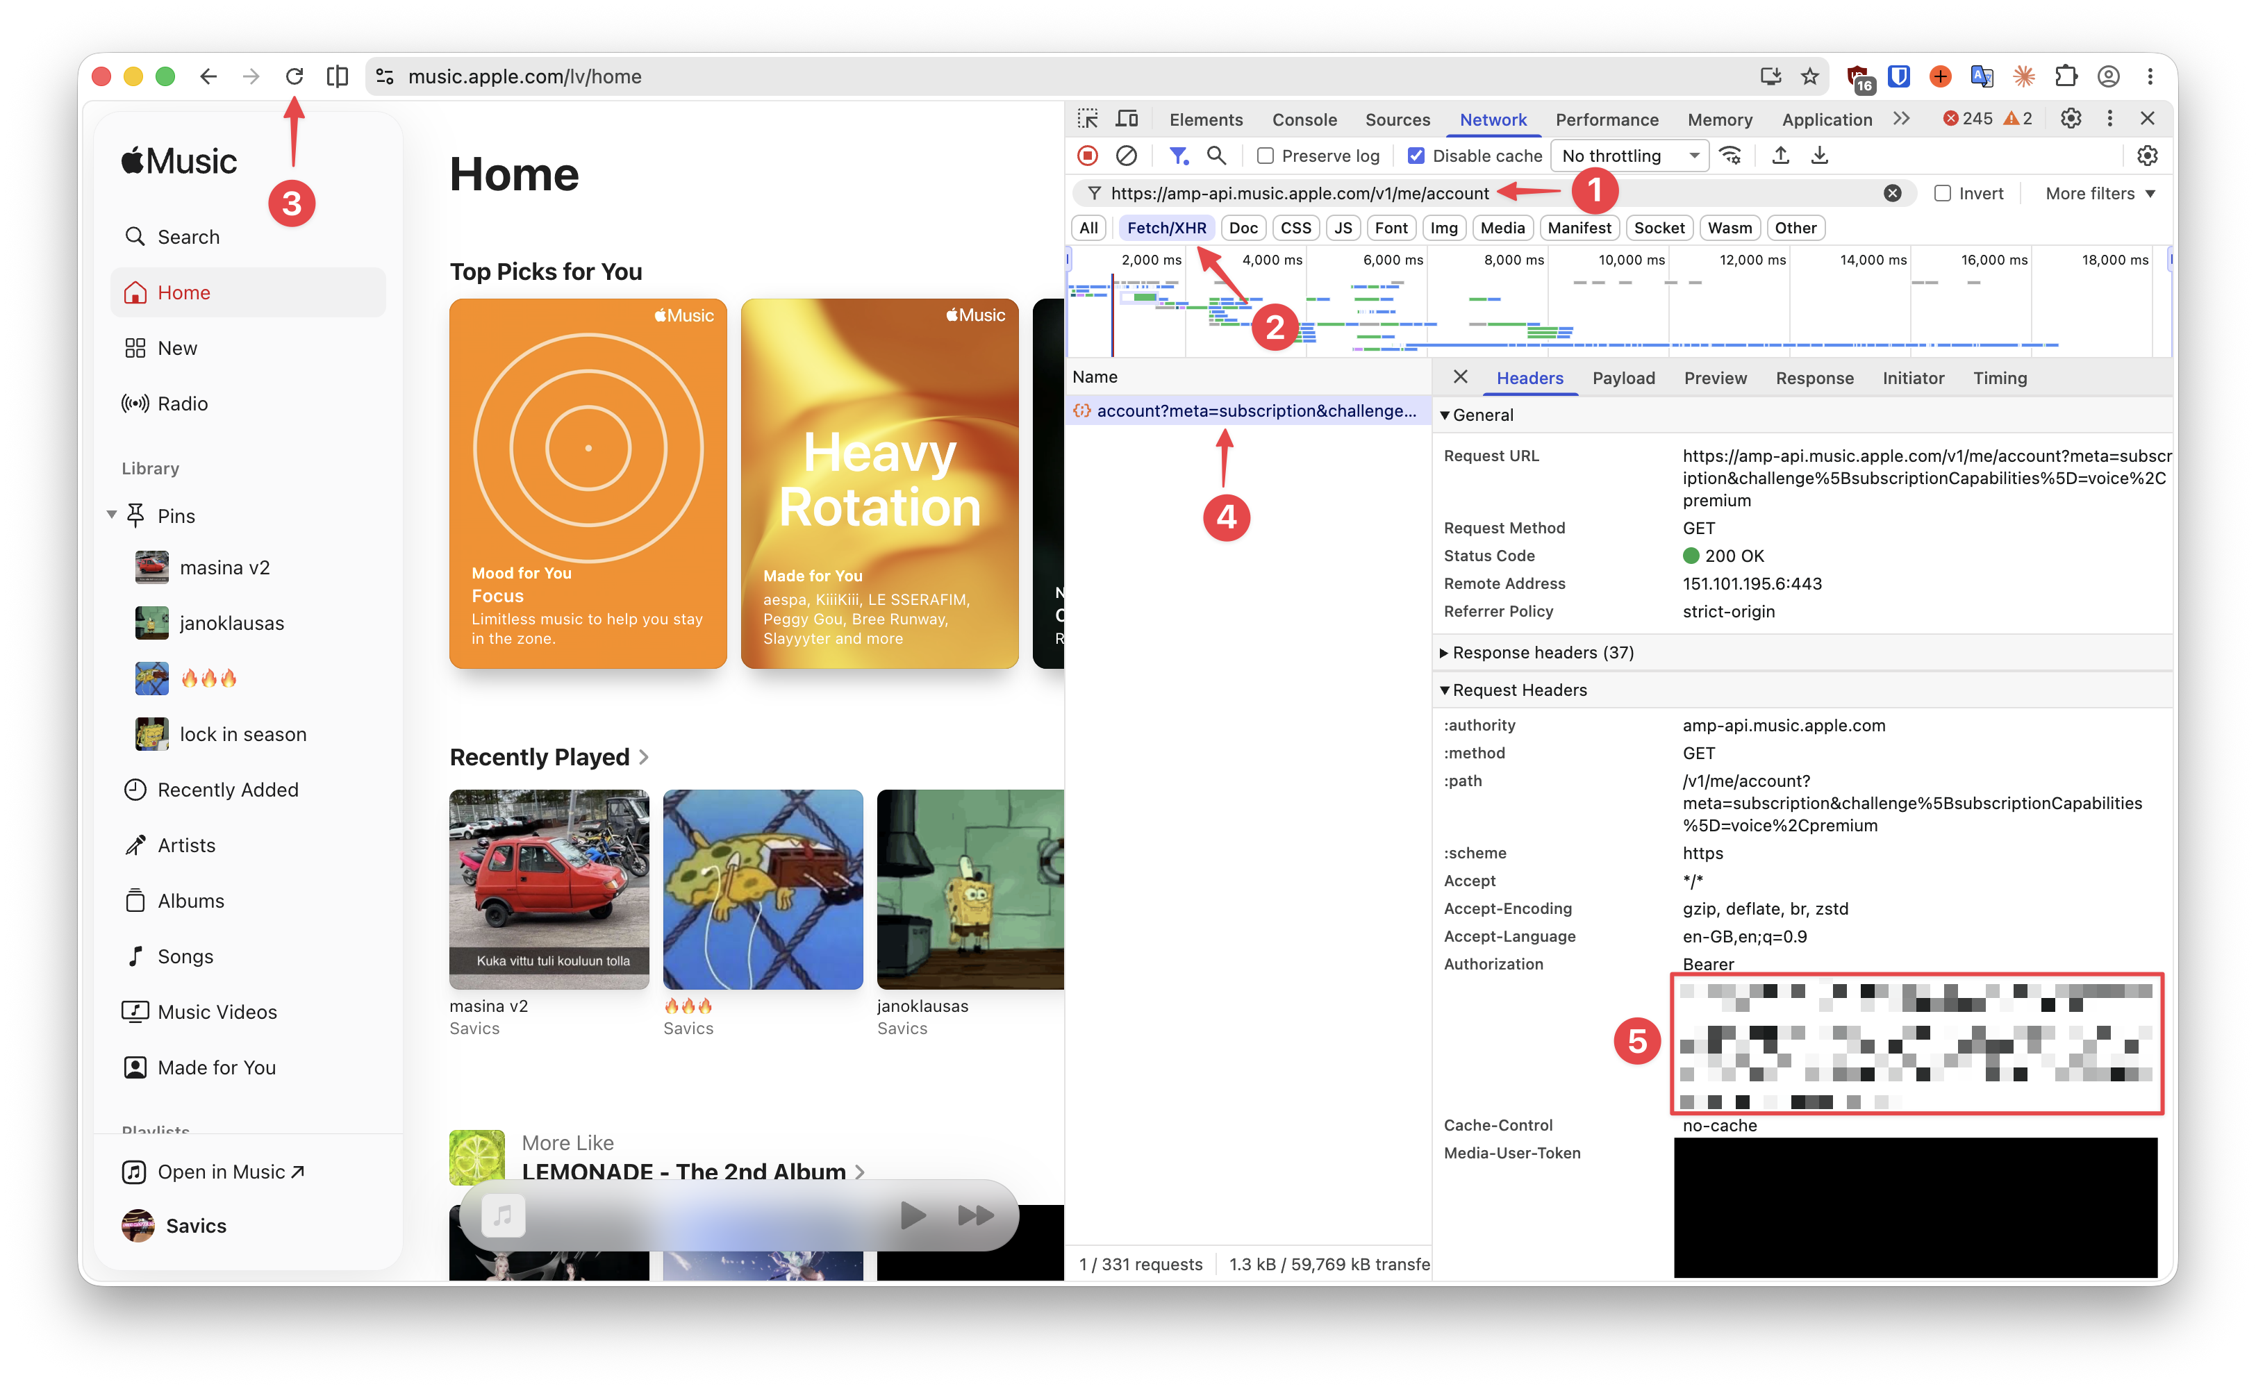Open Radio in the sidebar
The width and height of the screenshot is (2256, 1389).
point(248,404)
